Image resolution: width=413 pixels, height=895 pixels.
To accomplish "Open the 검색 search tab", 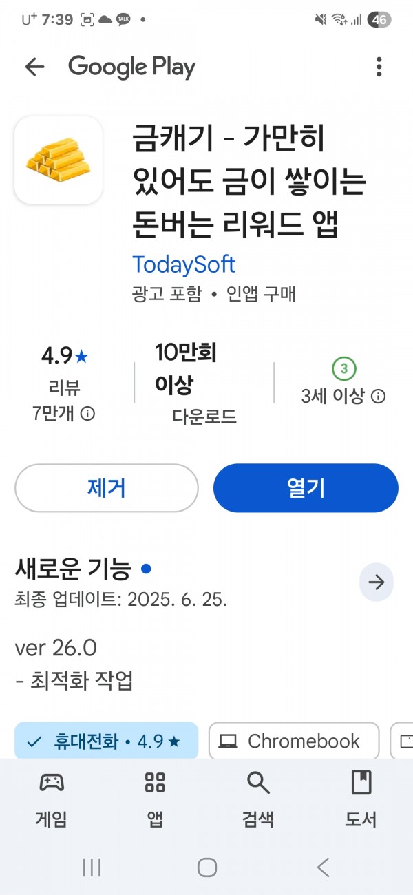I will point(258,799).
